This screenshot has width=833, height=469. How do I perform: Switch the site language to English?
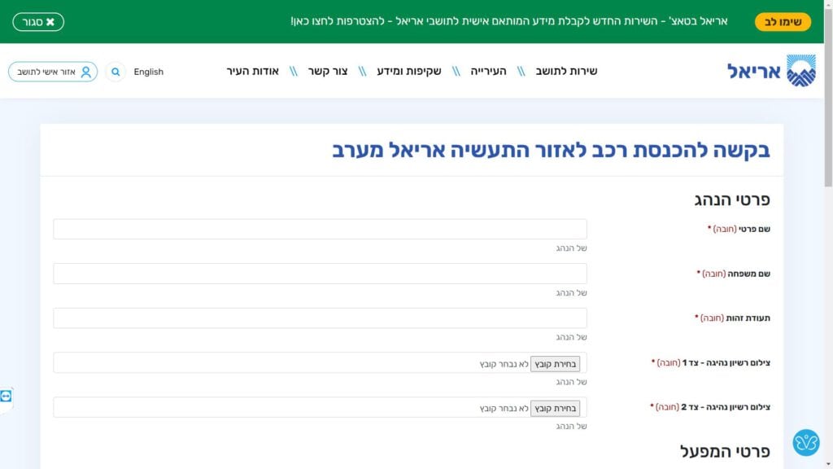coord(148,72)
